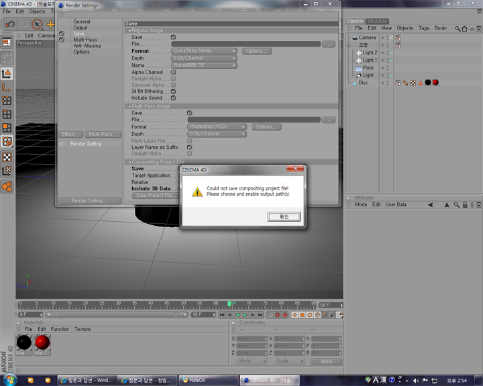The image size is (483, 386).
Task: Click the home icon in Objects manager
Action: (464, 29)
